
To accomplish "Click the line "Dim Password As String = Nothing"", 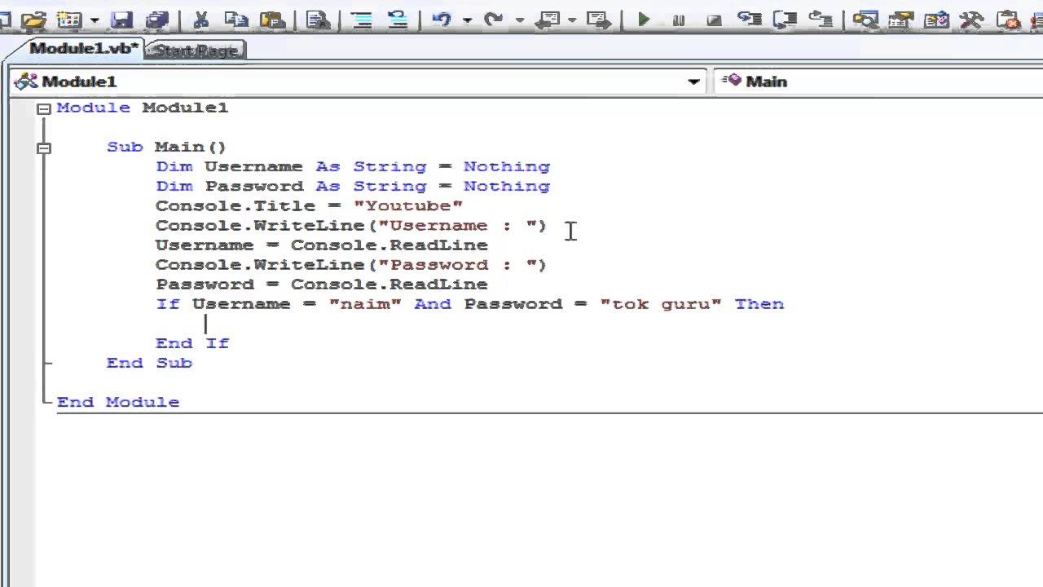I will (x=353, y=186).
